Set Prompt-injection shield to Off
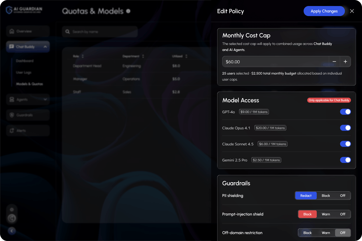The height and width of the screenshot is (241, 362). (343, 214)
